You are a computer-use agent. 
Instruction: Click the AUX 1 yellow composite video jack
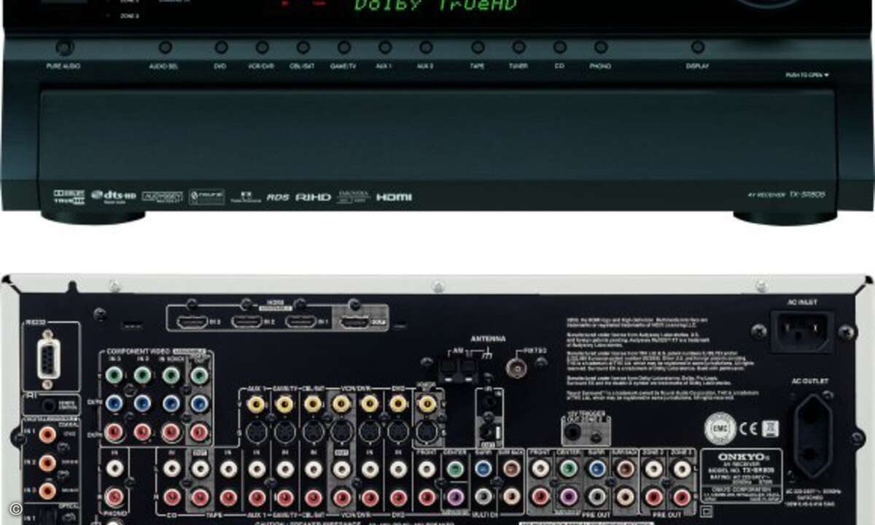[x=256, y=404]
